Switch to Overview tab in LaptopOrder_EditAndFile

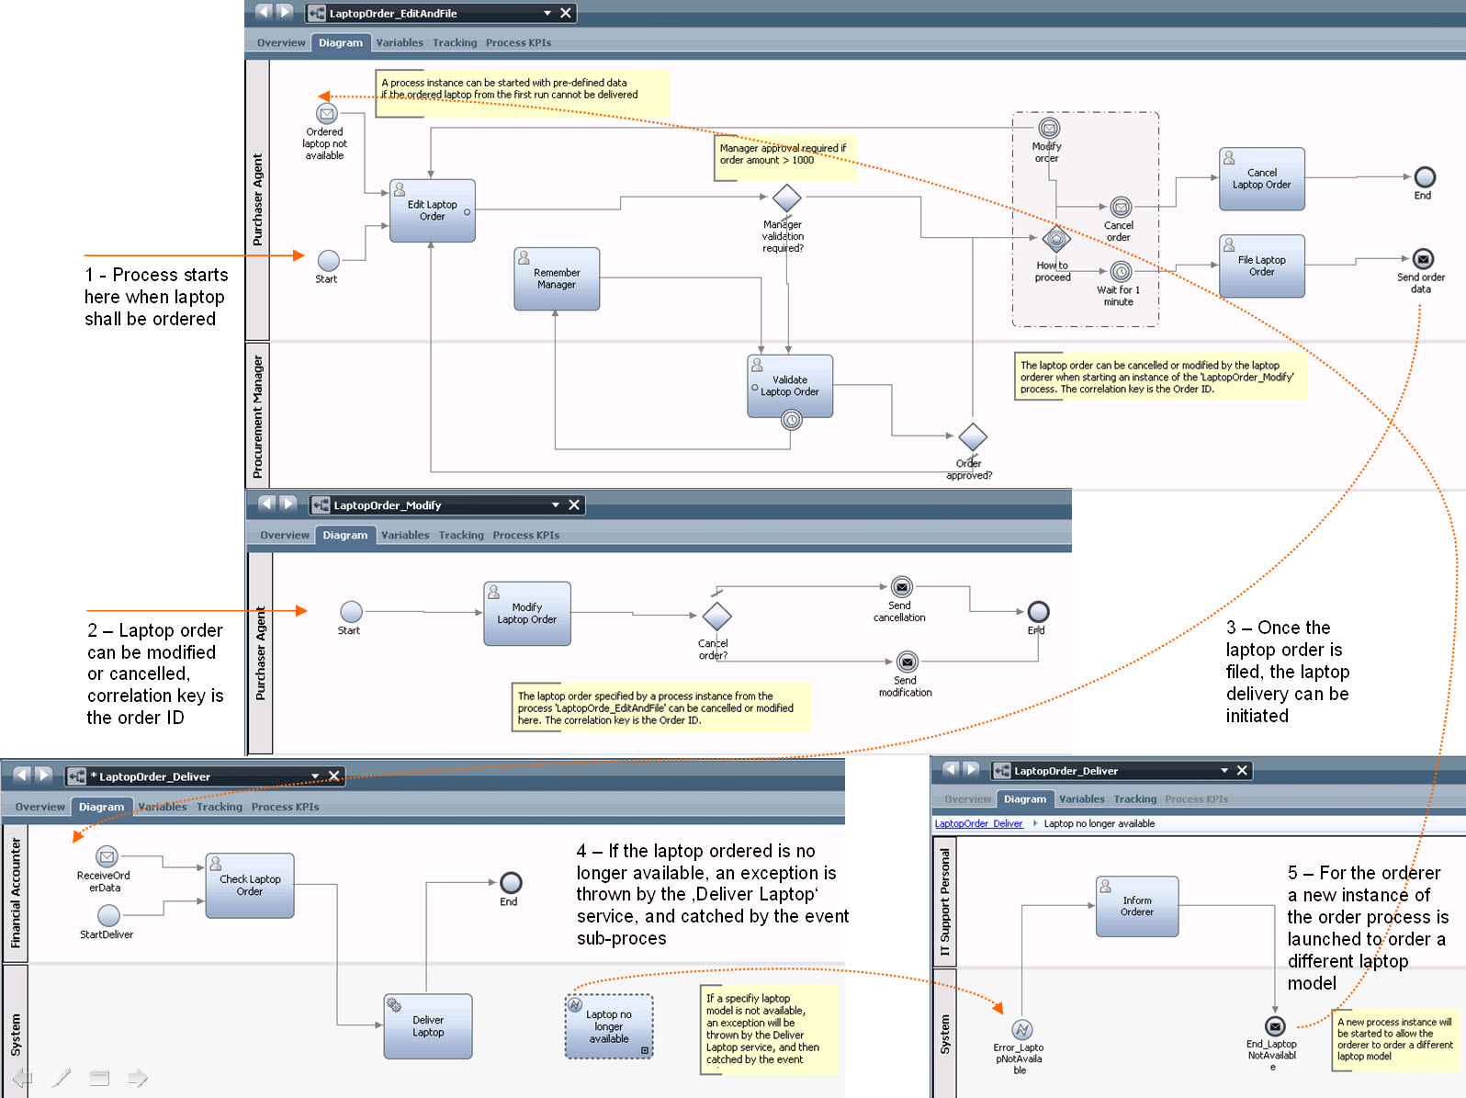pos(281,42)
